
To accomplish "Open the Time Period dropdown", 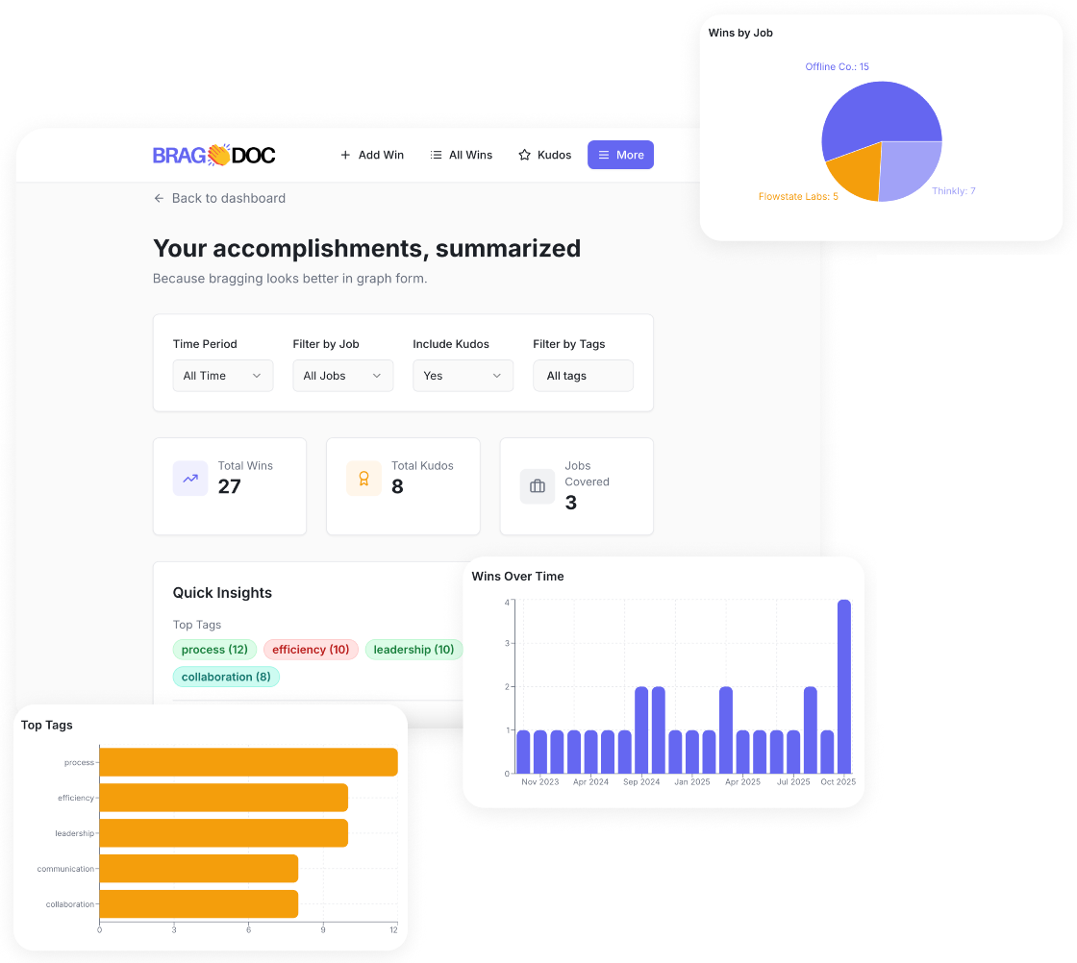I will [222, 376].
